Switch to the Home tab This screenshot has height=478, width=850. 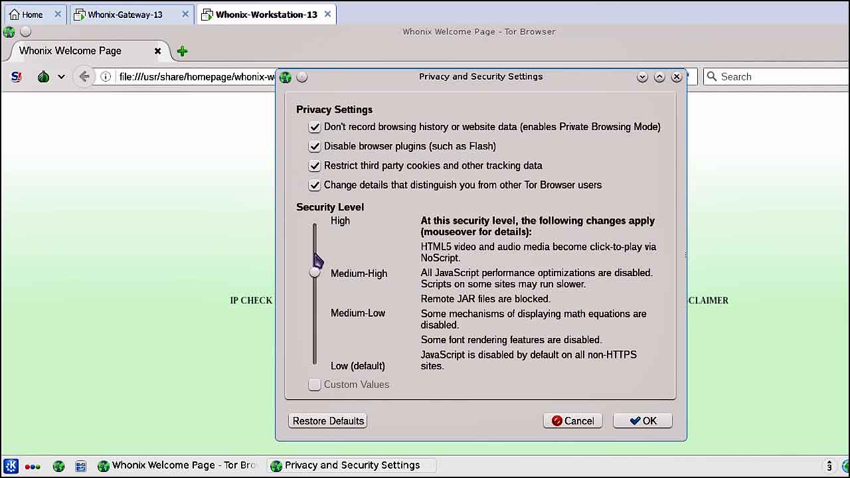click(34, 14)
